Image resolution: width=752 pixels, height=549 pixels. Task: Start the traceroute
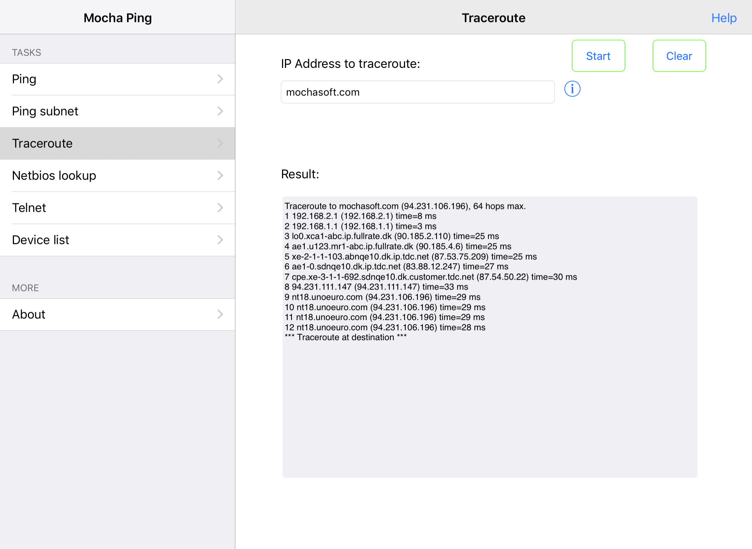click(598, 56)
